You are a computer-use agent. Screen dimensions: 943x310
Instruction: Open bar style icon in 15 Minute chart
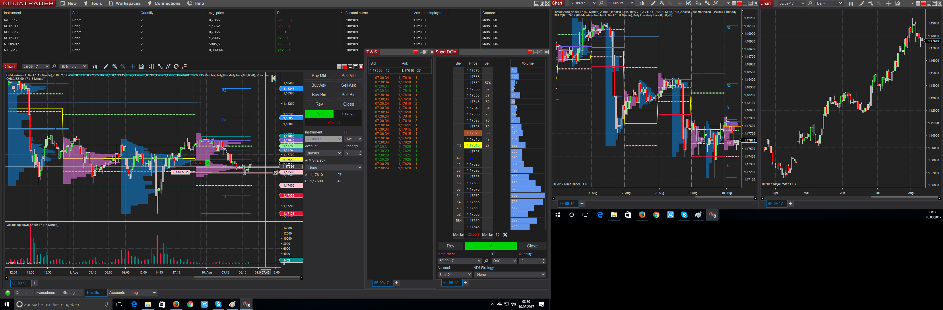(x=95, y=66)
